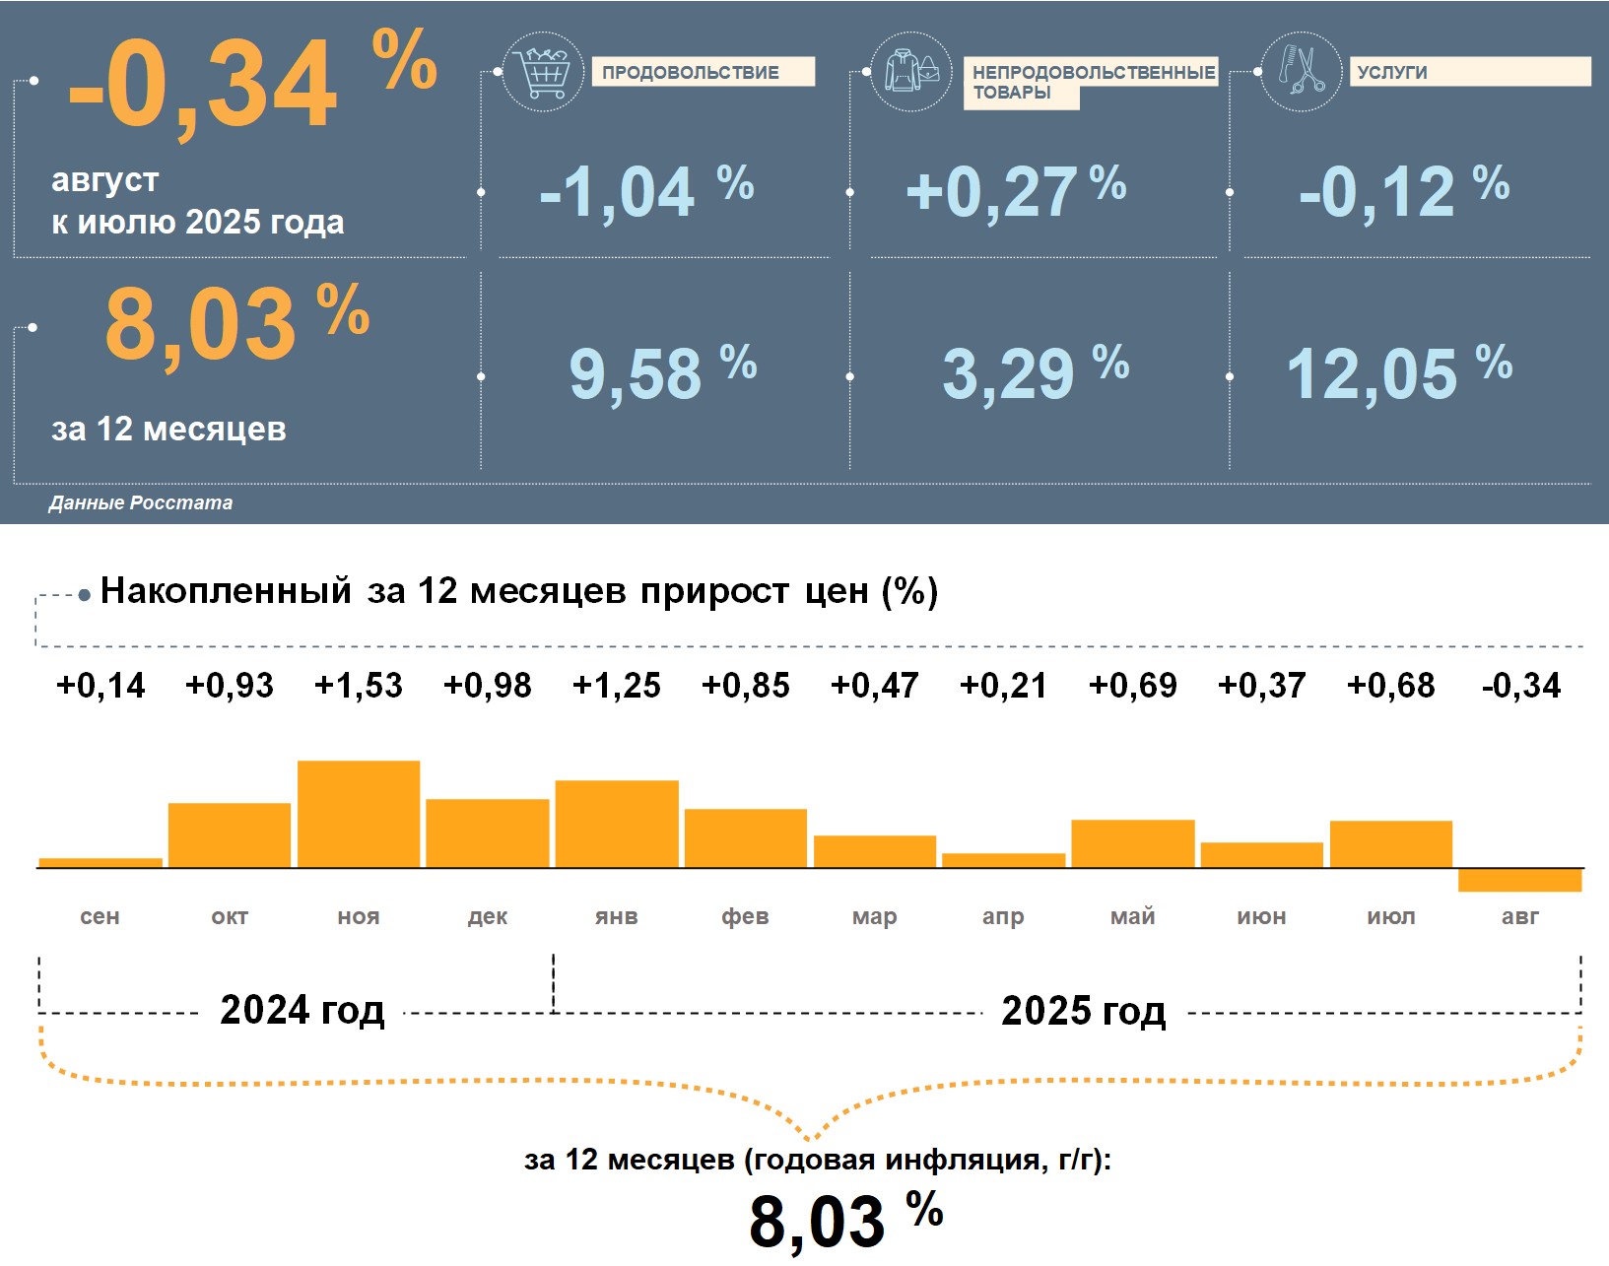Click the shopping cart food icon

[x=543, y=72]
